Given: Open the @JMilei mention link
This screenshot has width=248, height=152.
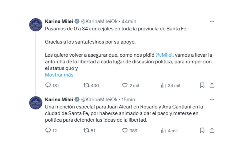Looking at the screenshot, I should coord(164,55).
